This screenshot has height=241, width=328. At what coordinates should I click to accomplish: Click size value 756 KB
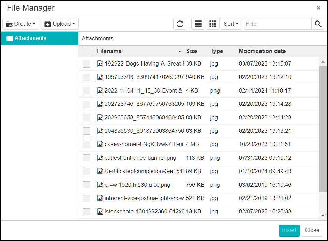point(195,185)
